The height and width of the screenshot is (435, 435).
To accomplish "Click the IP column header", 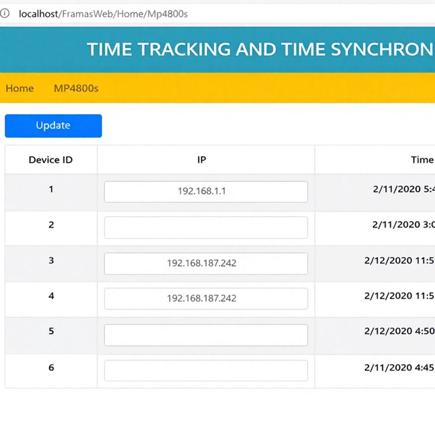I will (202, 160).
